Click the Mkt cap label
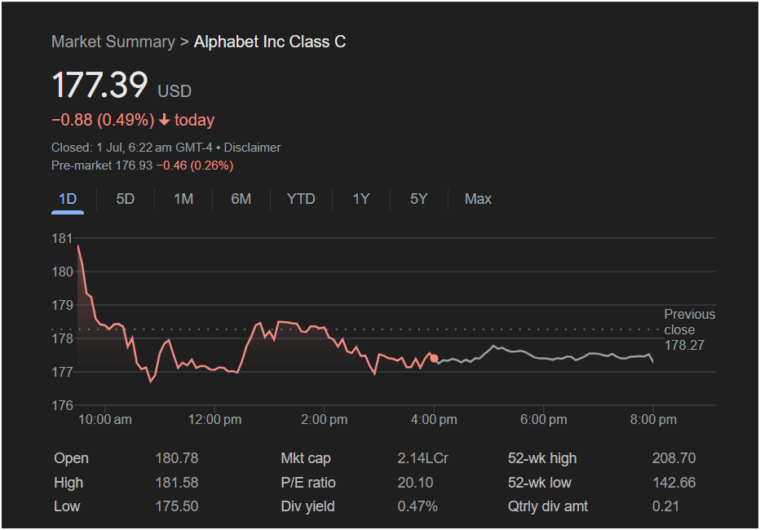 (305, 458)
